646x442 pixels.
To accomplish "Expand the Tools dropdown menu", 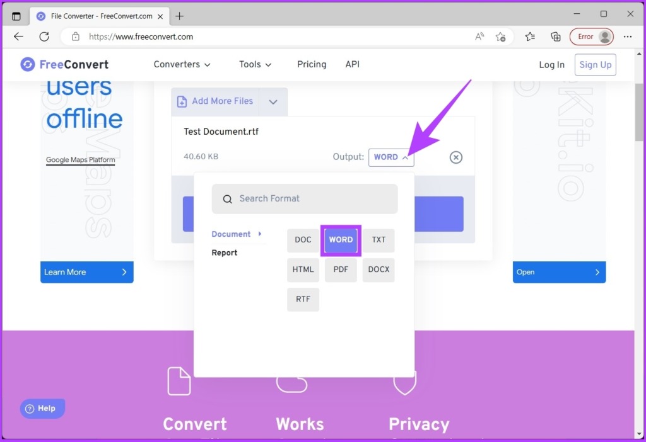I will [x=255, y=64].
